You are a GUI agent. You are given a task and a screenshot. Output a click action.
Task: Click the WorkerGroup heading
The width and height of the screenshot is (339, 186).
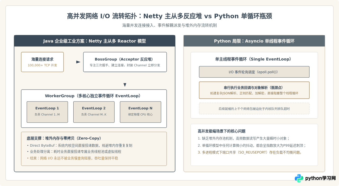[94, 96]
